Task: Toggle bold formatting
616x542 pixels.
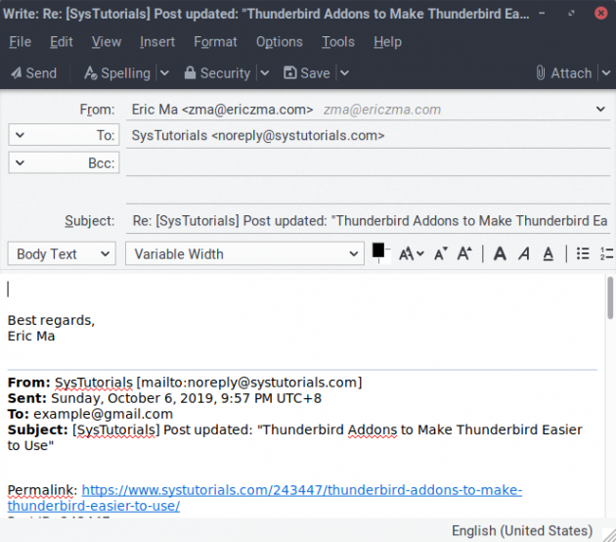Action: tap(500, 254)
